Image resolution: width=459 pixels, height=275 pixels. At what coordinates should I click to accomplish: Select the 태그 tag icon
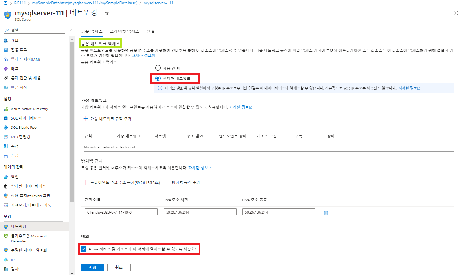coord(5,69)
